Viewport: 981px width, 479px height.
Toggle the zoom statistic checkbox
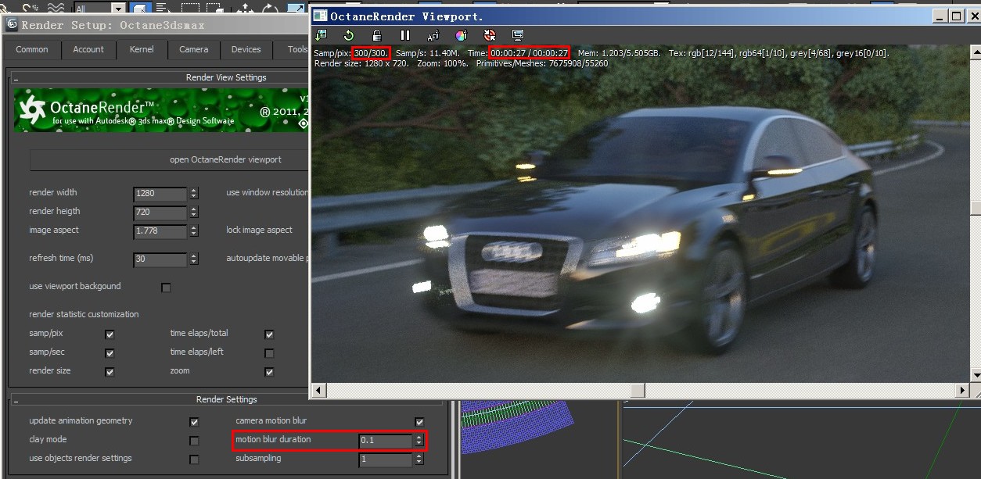tap(269, 372)
